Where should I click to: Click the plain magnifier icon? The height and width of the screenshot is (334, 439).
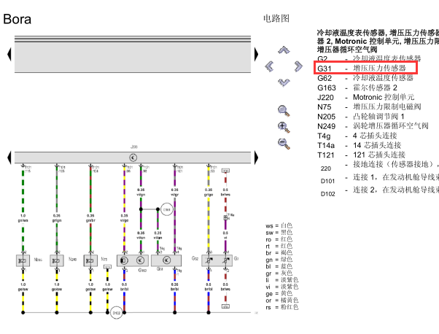pos(284,111)
